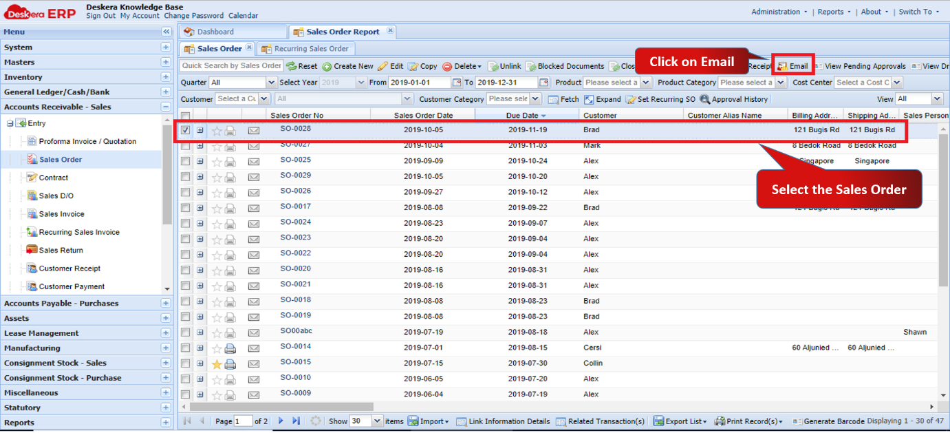Expand row details for SO-0026
This screenshot has width=950, height=433.
tap(200, 192)
